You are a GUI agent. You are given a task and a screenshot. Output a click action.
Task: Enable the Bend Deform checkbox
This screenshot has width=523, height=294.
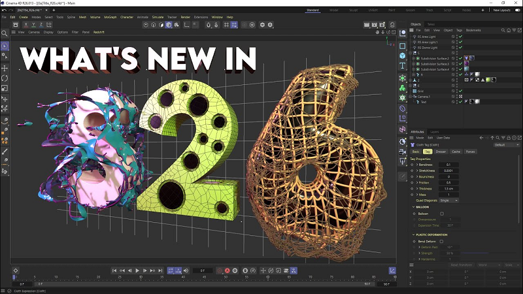(x=442, y=241)
